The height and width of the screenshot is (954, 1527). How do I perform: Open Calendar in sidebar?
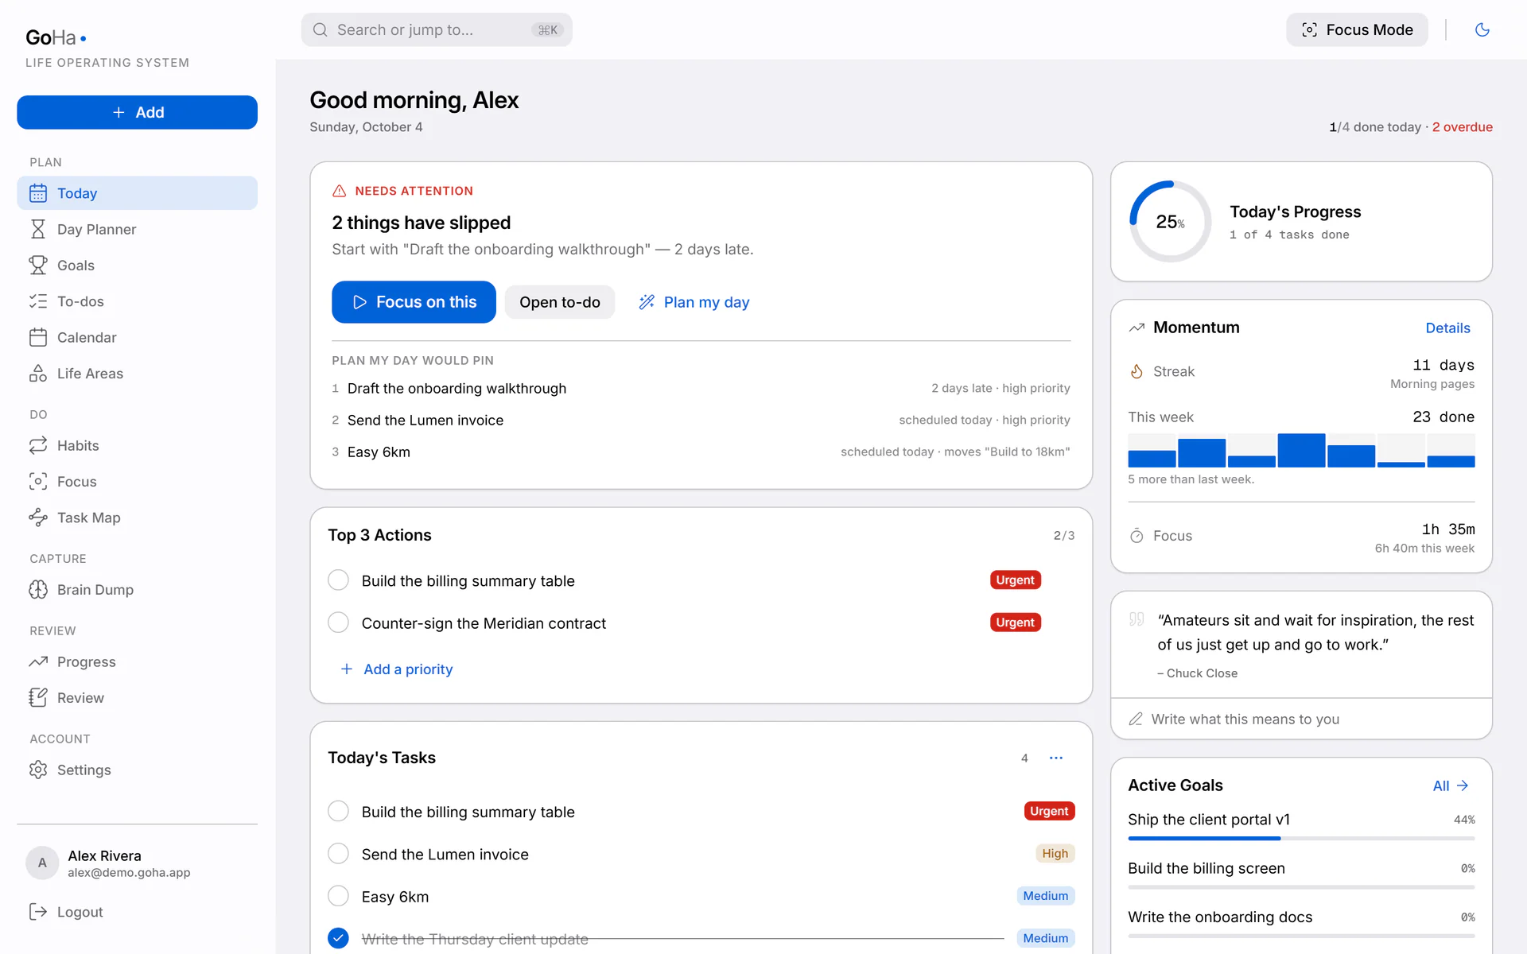[x=137, y=337]
